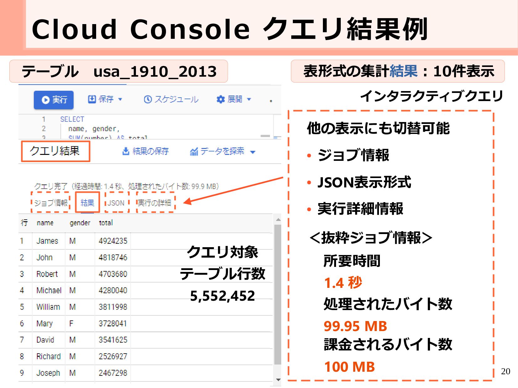Click the SELECT keyword in the editor
The height and width of the screenshot is (388, 518).
72,119
